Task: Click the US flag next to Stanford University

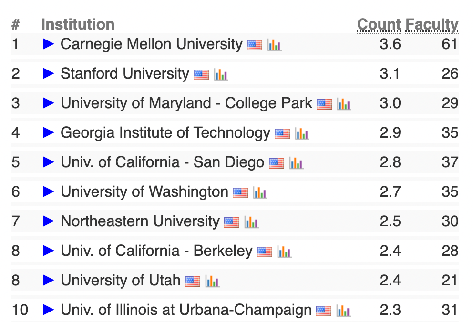Action: pos(201,75)
